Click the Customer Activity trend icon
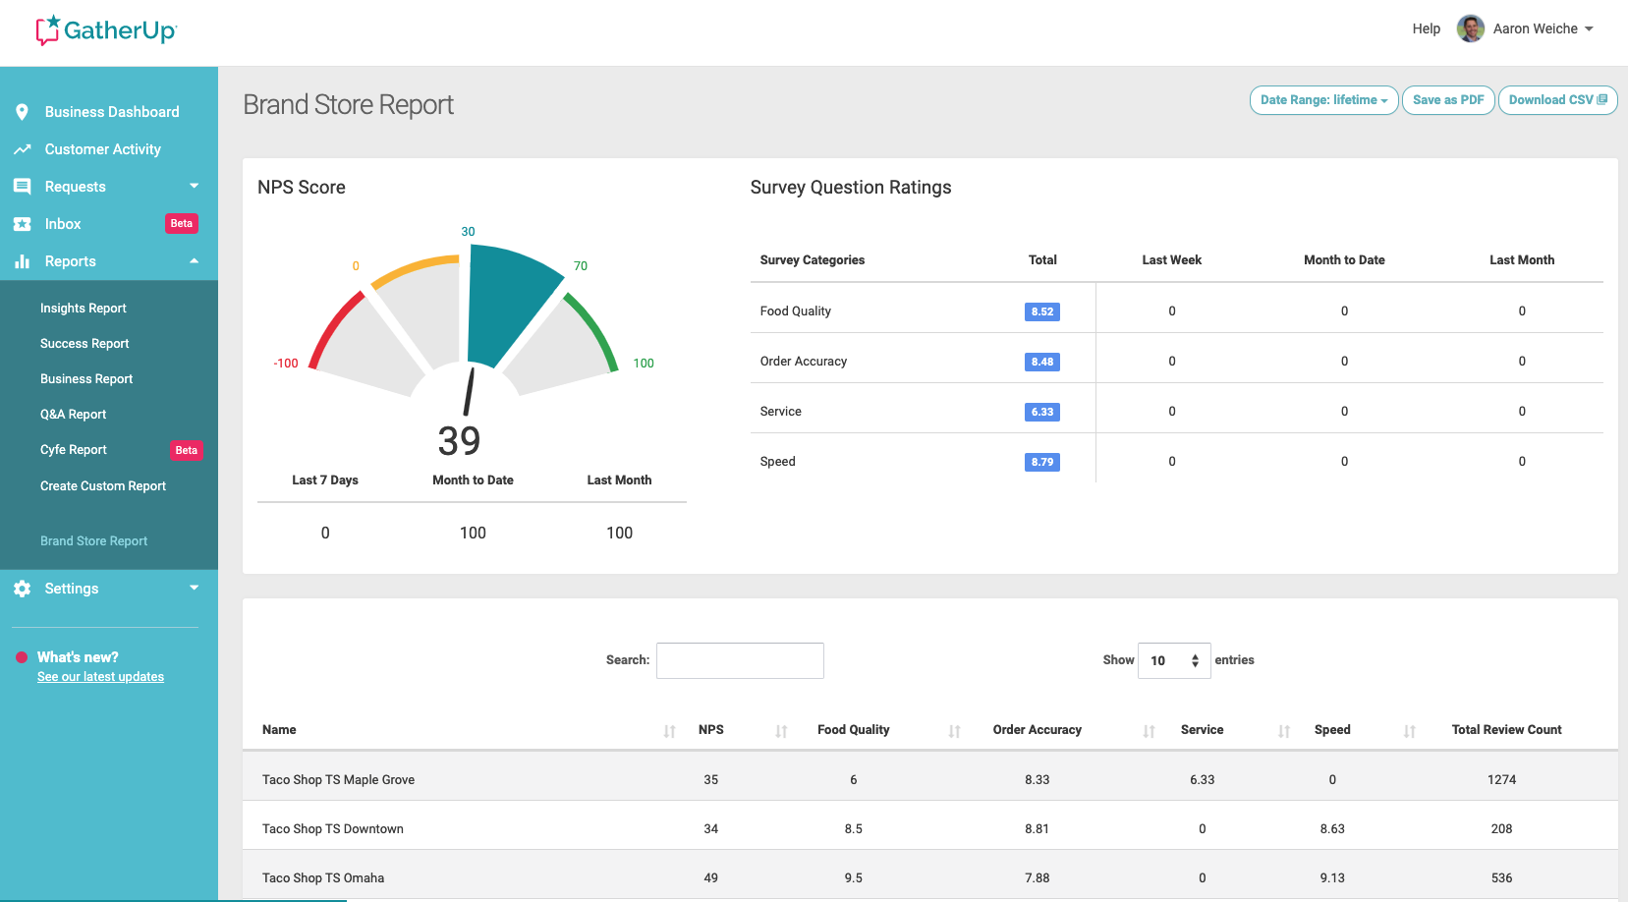 pos(22,149)
